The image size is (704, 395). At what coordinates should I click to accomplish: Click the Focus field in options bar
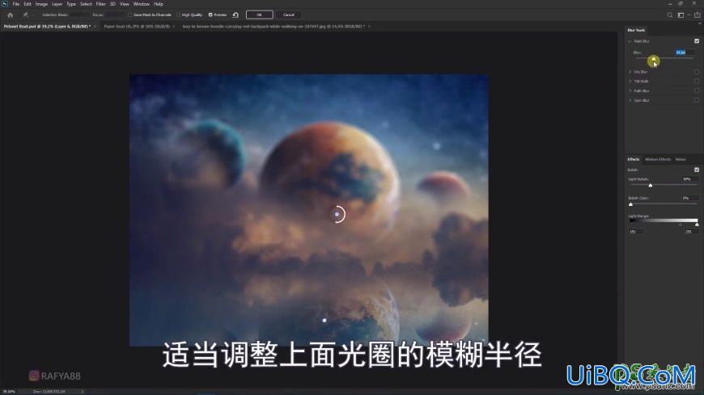pyautogui.click(x=115, y=15)
